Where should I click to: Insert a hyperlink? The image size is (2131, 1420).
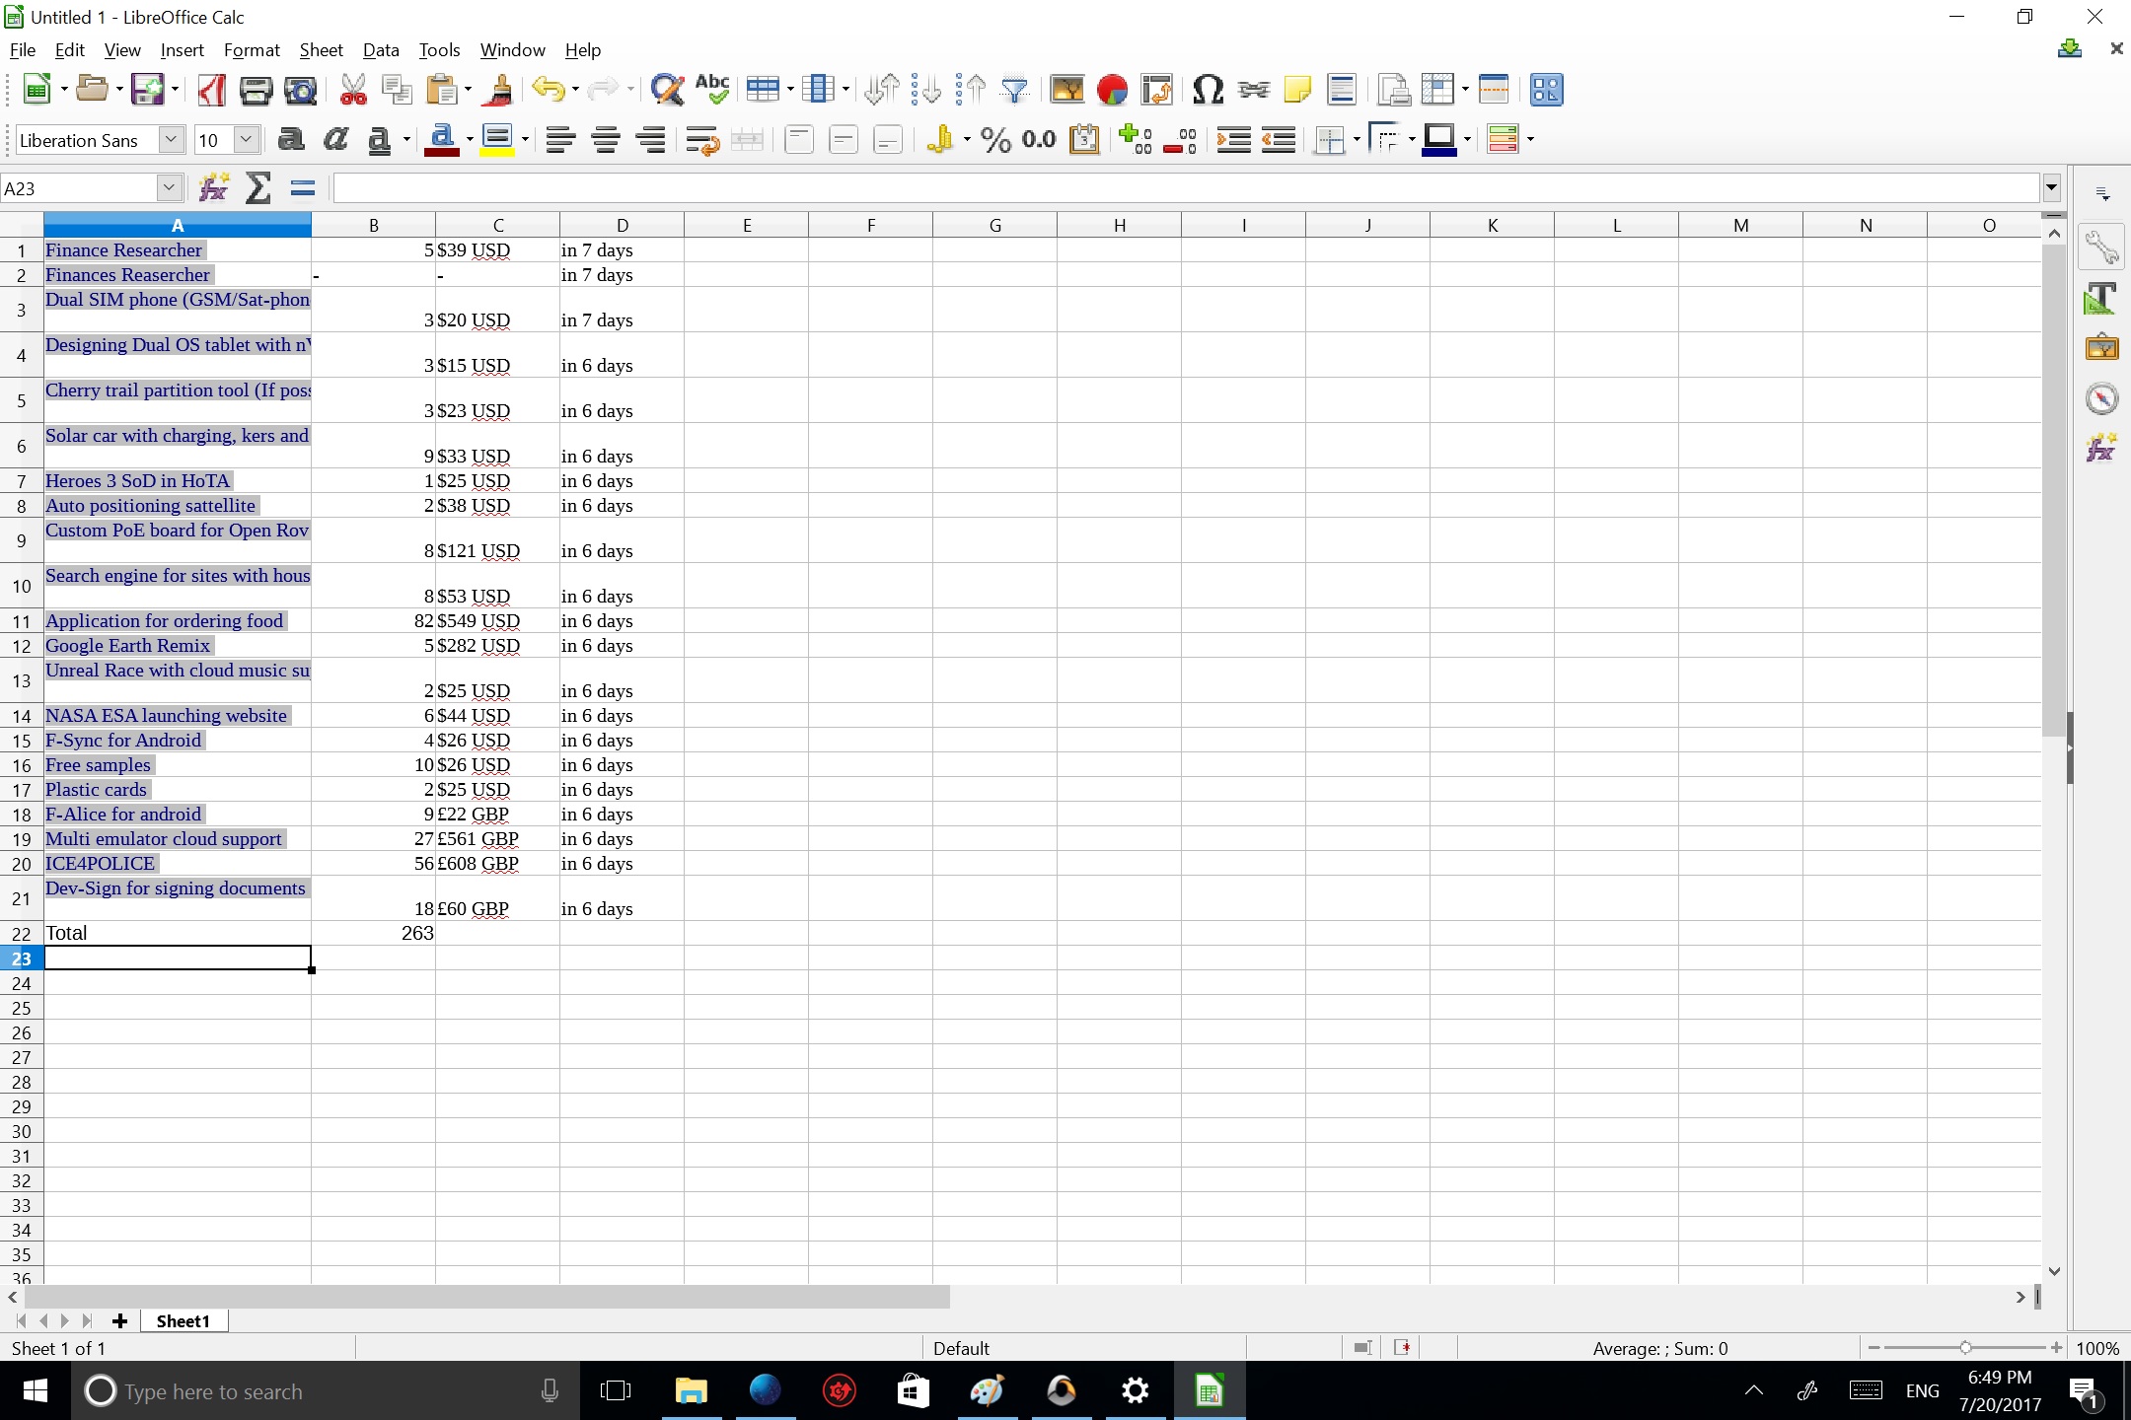click(x=1253, y=90)
